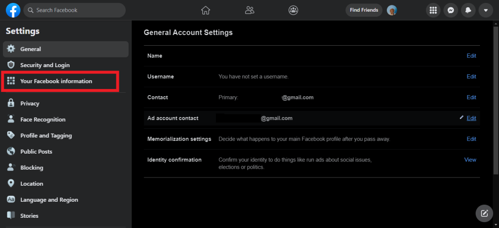499x228 pixels.
Task: Click the 'Decide what happens to your main Facebook profile' description
Action: [x=304, y=139]
